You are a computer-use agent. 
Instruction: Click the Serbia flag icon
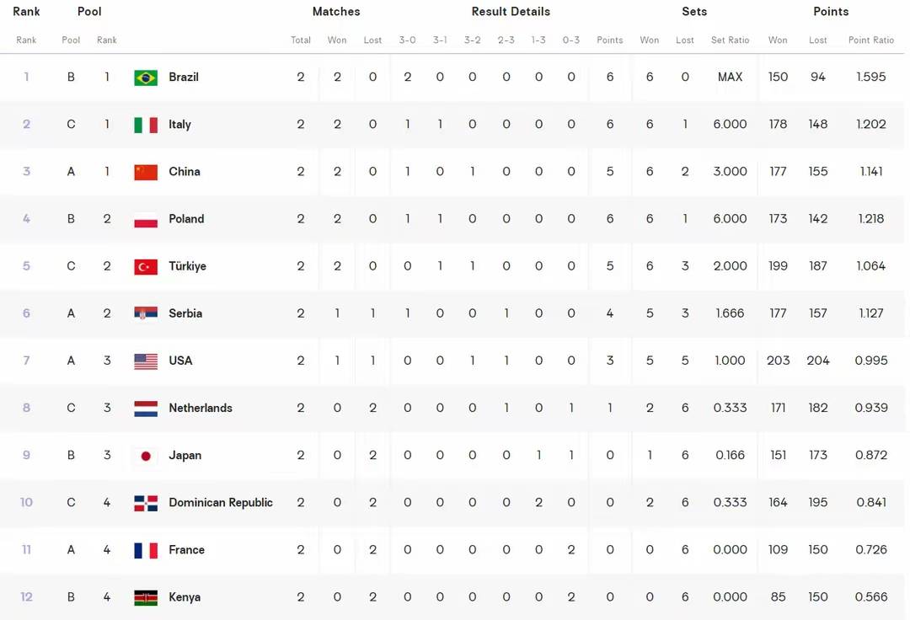coord(146,313)
